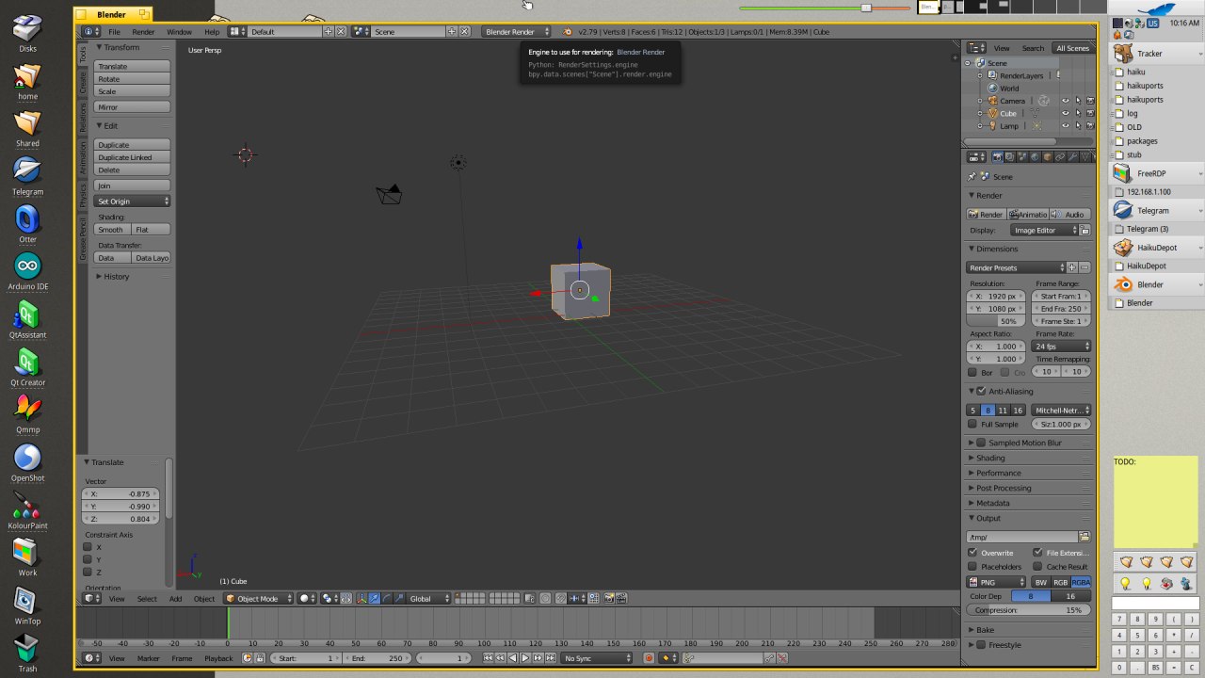Open the Constraints chain-link properties tab

tap(1060, 157)
